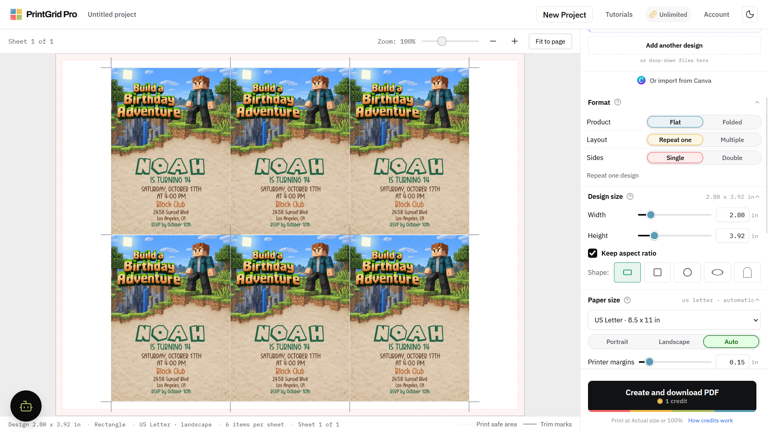Select Single sides option
This screenshot has width=768, height=432.
(675, 158)
